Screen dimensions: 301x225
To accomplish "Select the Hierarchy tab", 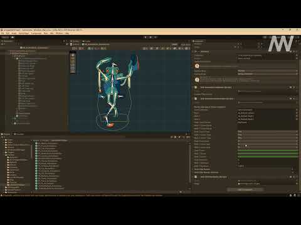I will click(x=7, y=41).
